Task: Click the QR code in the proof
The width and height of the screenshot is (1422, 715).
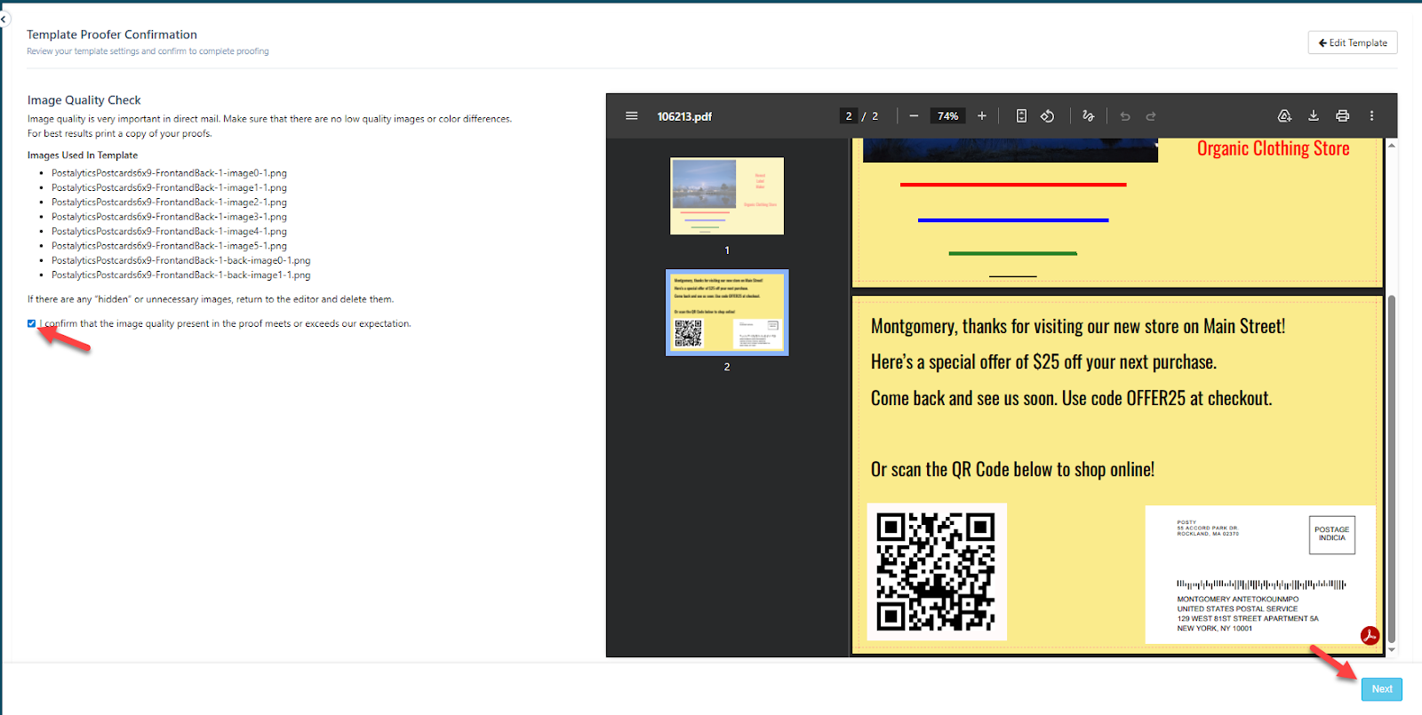Action: [x=937, y=572]
